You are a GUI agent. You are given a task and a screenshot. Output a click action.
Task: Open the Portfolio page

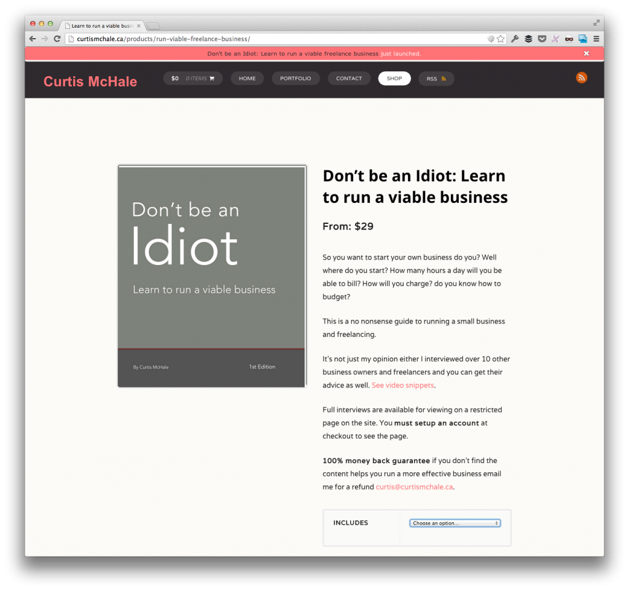click(x=295, y=78)
